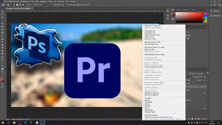This screenshot has width=222, height=125.
Task: Open the 'Библиотеки' panel button
Action: click(215, 16)
